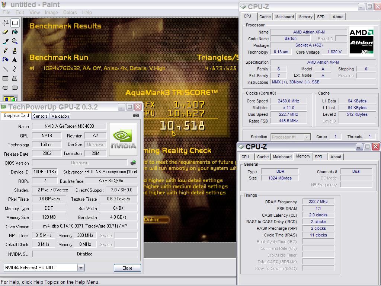The width and height of the screenshot is (381, 286).
Task: Click the AquaMark total score 10,518
Action: tap(182, 126)
